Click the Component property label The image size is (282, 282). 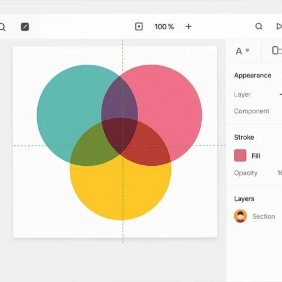pyautogui.click(x=252, y=111)
